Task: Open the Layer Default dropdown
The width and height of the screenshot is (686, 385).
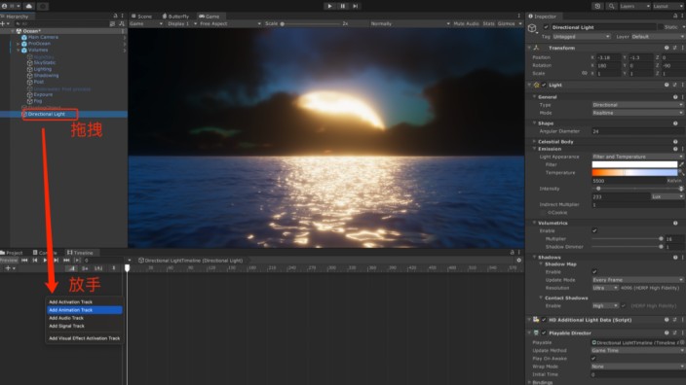Action: [658, 37]
